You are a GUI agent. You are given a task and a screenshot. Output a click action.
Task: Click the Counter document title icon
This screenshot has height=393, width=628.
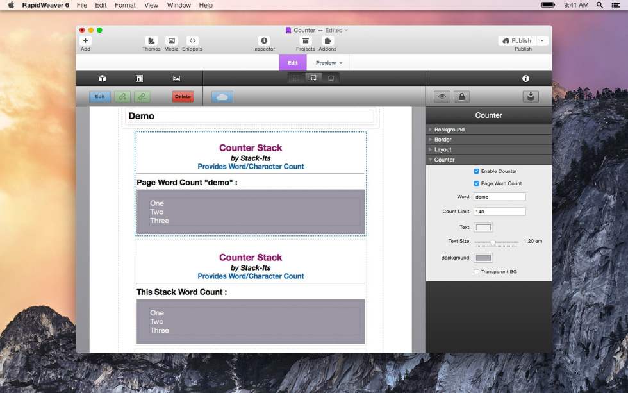(288, 30)
